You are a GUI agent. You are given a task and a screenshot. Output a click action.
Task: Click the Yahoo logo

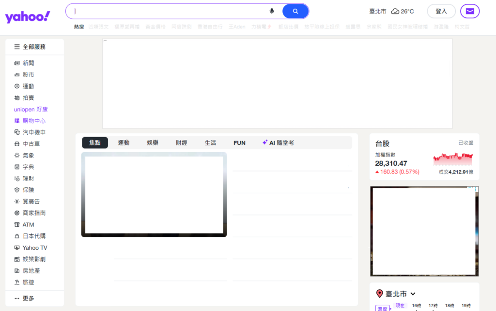pyautogui.click(x=28, y=17)
